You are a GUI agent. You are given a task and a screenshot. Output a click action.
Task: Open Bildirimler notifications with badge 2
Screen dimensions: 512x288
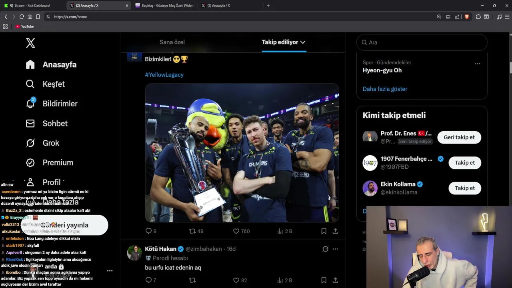point(51,104)
